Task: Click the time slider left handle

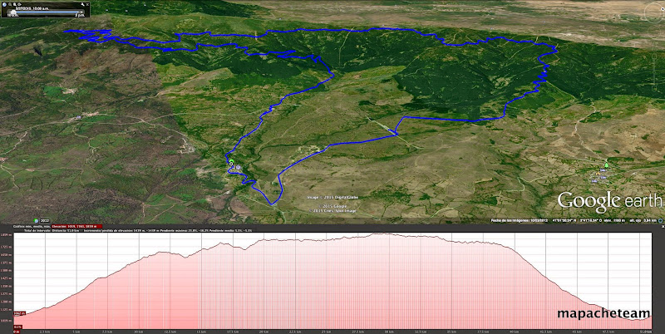Action: [12, 12]
